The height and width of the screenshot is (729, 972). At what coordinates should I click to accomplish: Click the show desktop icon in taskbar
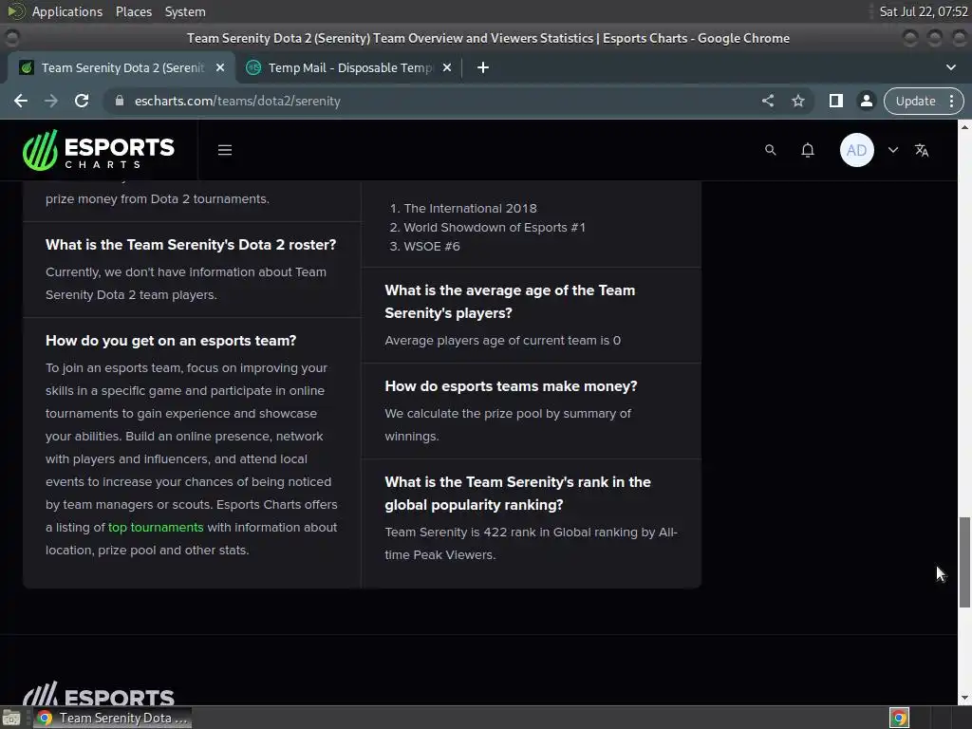(11, 718)
